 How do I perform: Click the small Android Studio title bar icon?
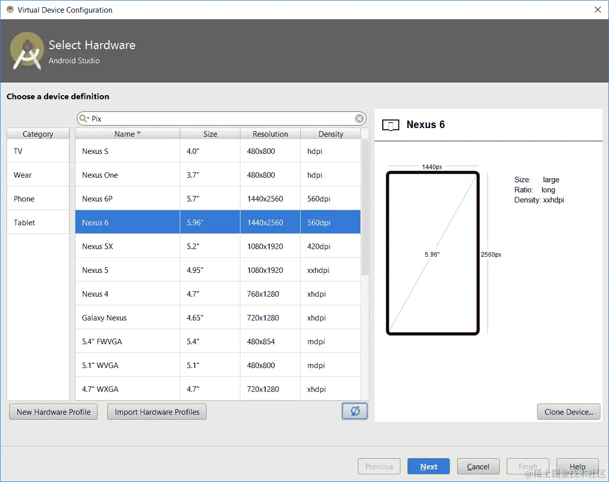10,10
